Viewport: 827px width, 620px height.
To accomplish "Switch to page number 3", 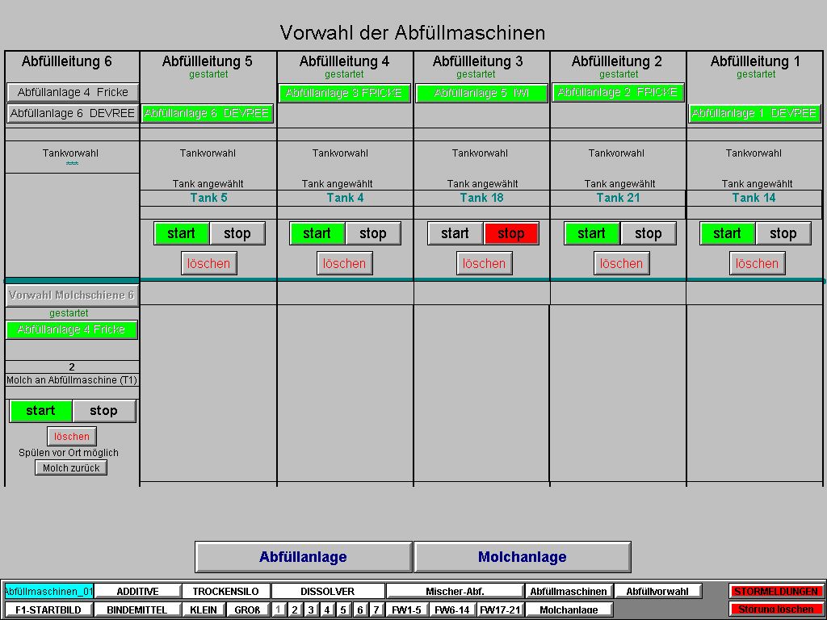I will [x=311, y=610].
